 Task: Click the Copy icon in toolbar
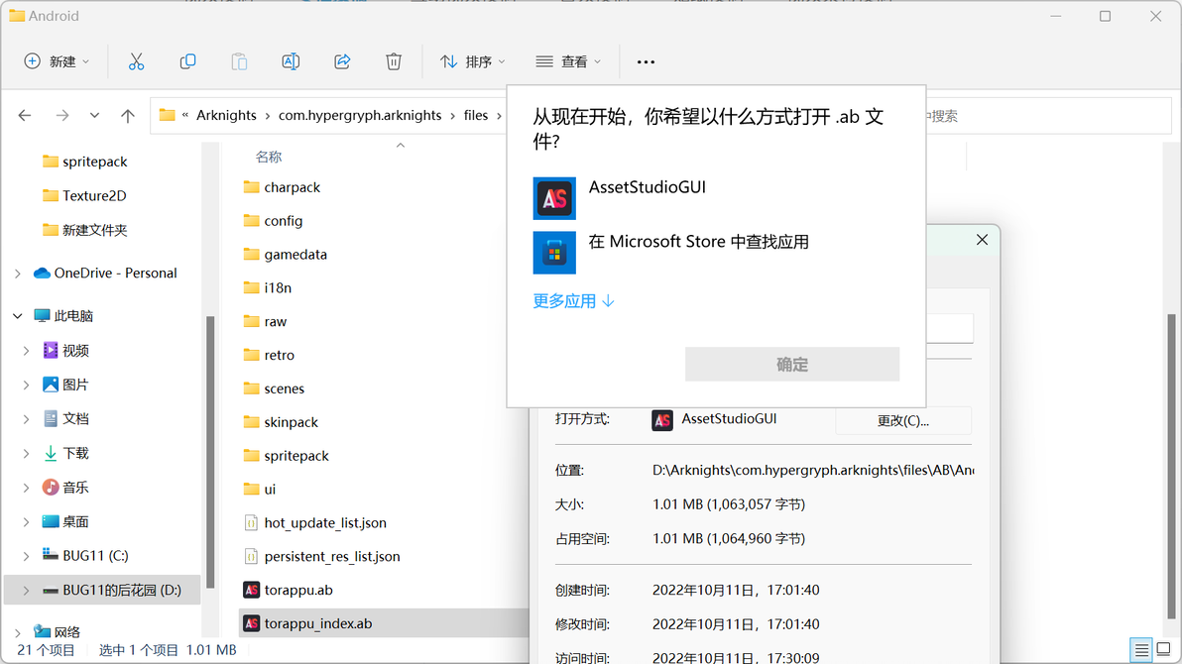tap(187, 61)
